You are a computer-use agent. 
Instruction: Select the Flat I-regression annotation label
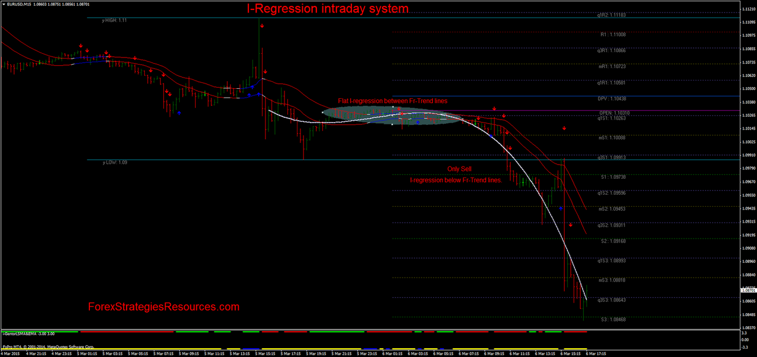(392, 101)
